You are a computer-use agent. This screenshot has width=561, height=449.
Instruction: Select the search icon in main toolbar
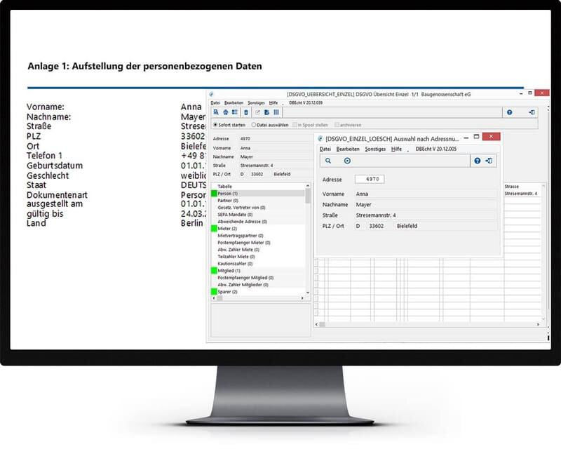coord(217,112)
